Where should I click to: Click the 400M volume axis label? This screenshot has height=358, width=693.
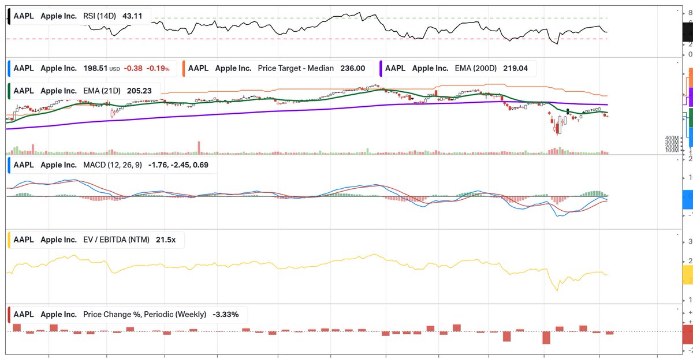coord(671,138)
